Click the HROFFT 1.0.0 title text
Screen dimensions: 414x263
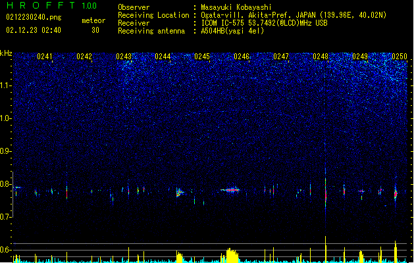click(x=51, y=5)
